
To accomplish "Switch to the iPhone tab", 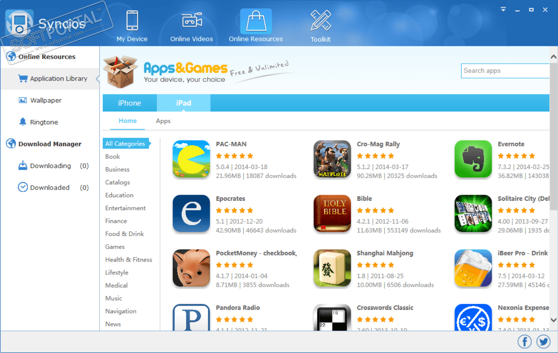I will pyautogui.click(x=130, y=103).
